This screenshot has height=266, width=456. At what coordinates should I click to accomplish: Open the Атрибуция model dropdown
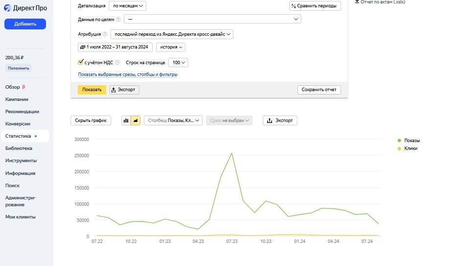[x=172, y=34]
